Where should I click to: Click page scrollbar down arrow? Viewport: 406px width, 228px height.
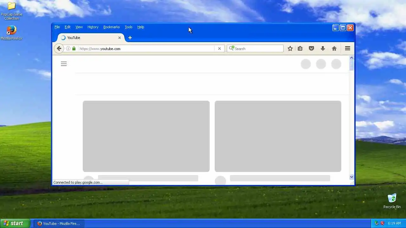pos(351,177)
